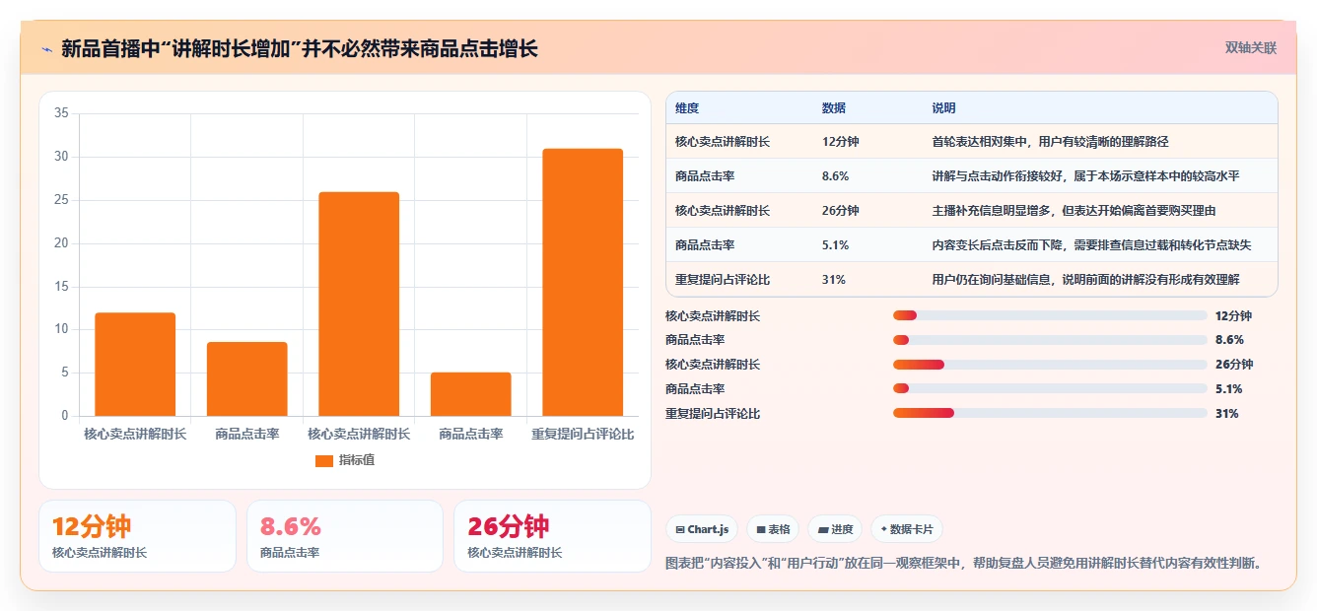Click table cell '26分钟'
Viewport: 1317px width, 611px height.
841,211
